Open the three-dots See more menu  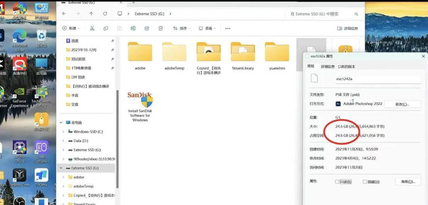[x=227, y=28]
